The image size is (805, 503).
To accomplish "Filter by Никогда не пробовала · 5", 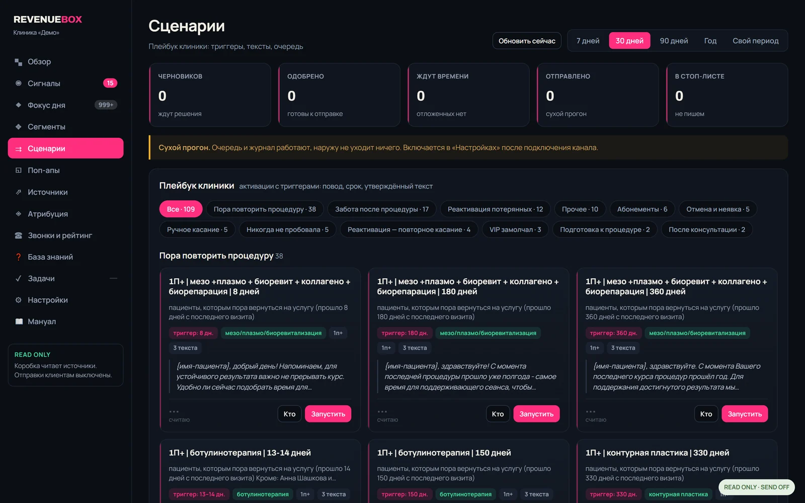I will [287, 230].
